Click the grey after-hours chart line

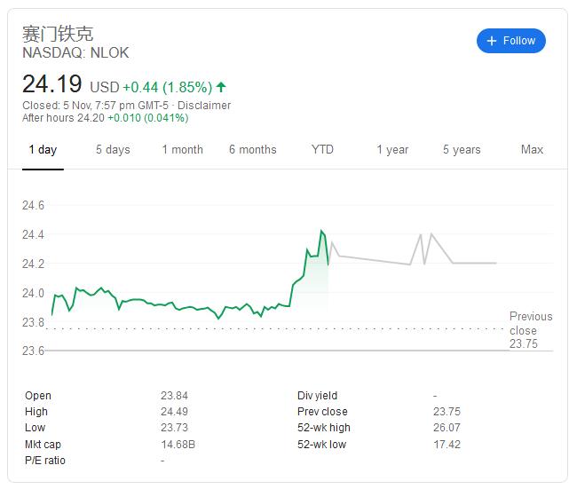pyautogui.click(x=373, y=260)
